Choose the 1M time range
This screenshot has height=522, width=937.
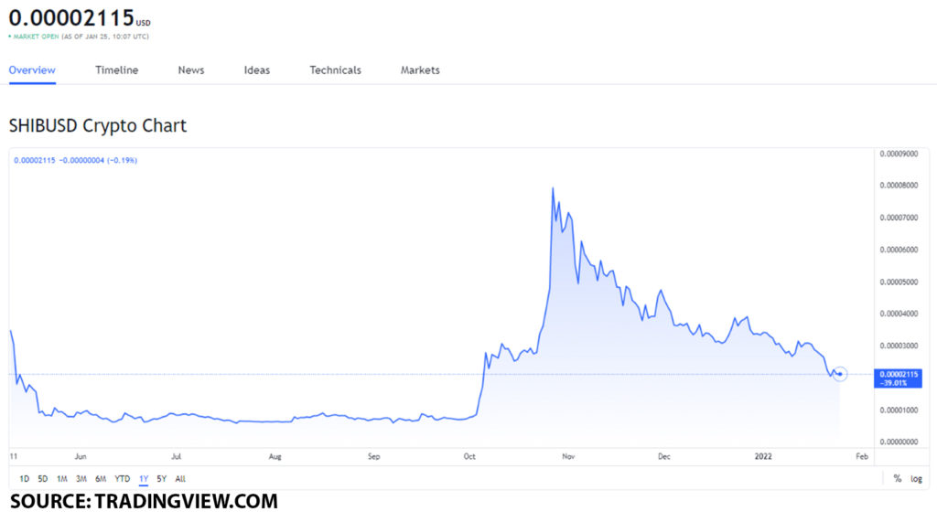tap(62, 478)
